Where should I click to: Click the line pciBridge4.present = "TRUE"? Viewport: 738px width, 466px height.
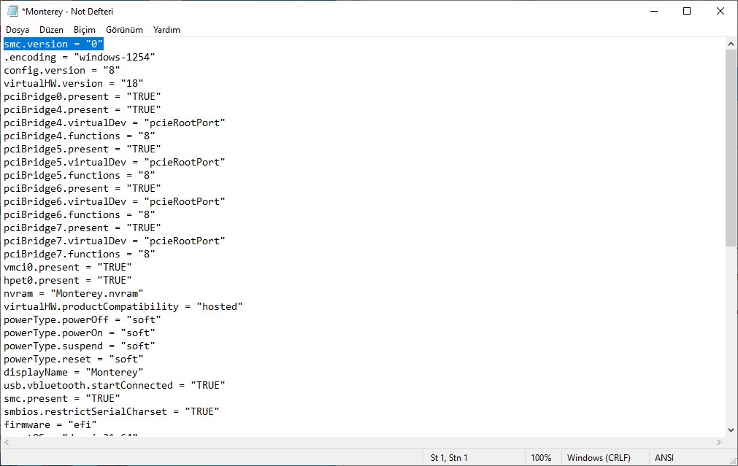[82, 110]
